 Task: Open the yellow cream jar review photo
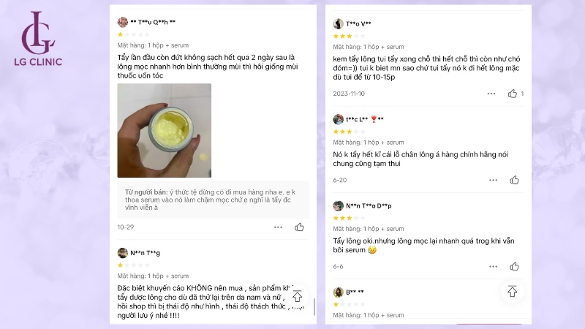click(164, 131)
